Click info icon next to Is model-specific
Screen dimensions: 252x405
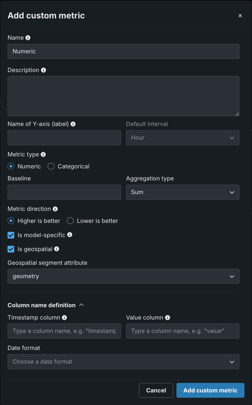[x=70, y=235]
